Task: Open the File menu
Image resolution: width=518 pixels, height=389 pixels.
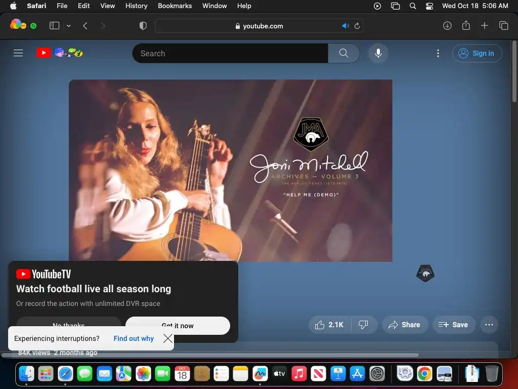Action: [x=62, y=6]
